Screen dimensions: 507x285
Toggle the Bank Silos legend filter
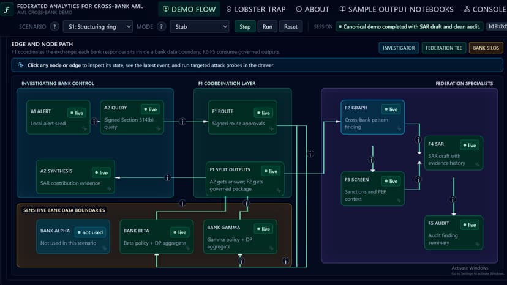[486, 48]
